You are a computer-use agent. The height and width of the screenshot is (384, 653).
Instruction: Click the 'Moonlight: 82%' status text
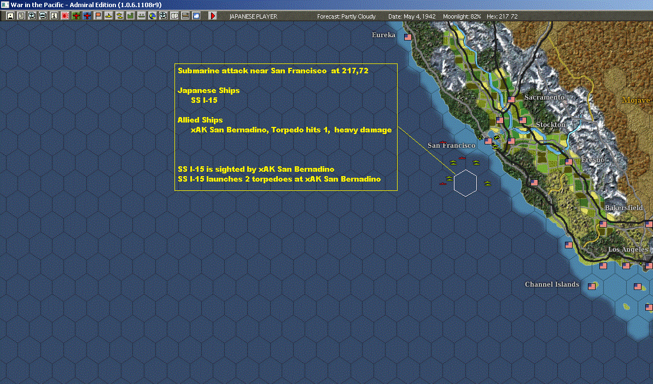tap(462, 16)
